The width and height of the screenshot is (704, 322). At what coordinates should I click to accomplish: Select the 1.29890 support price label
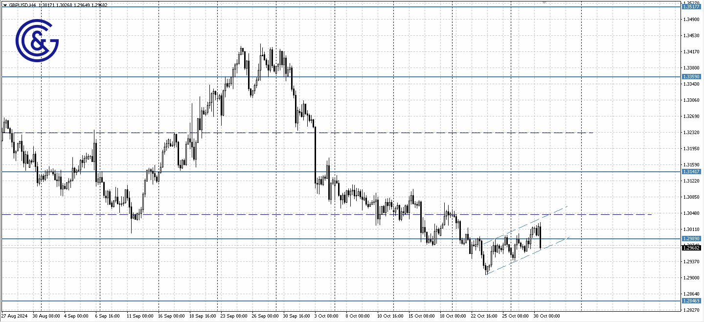tap(691, 238)
